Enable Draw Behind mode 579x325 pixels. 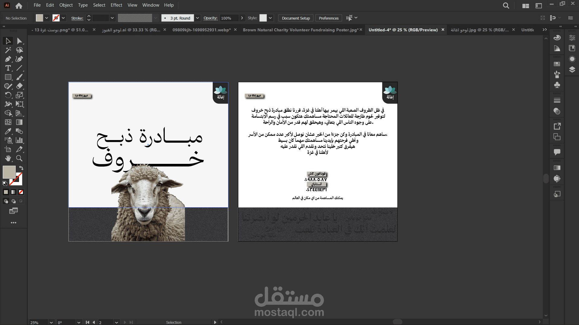pos(14,201)
